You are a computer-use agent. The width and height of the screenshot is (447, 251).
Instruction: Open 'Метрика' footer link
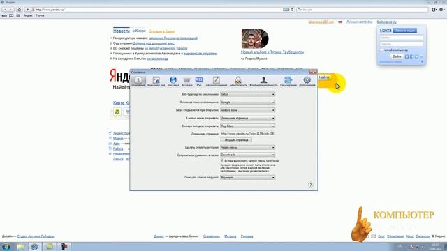pos(230,236)
